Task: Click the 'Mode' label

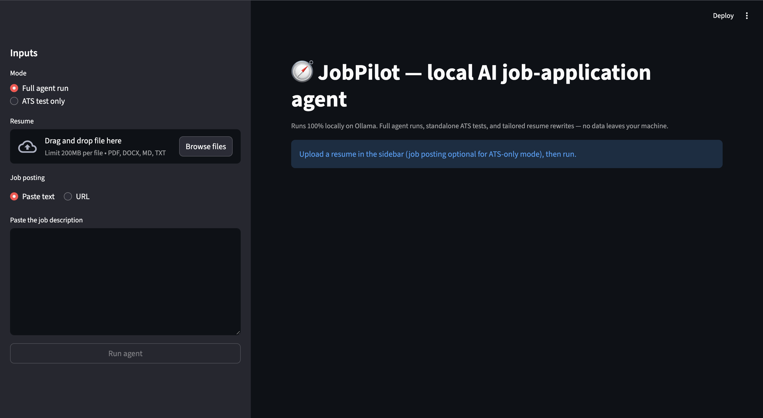Action: click(x=18, y=73)
